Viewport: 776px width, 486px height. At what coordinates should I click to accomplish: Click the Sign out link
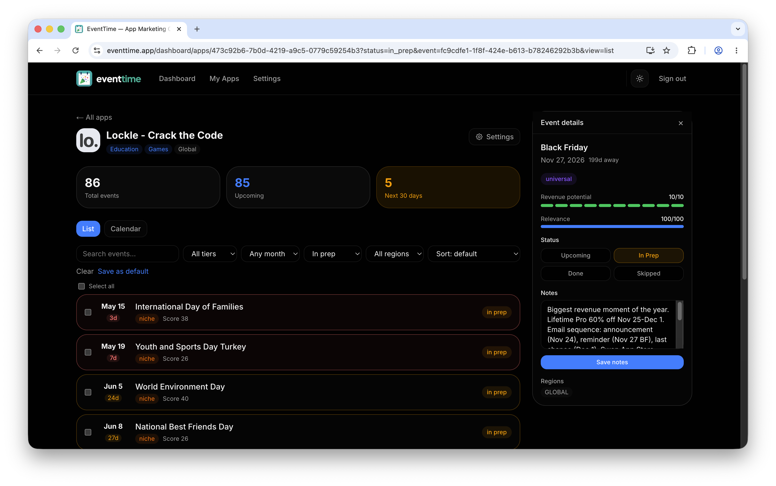coord(672,78)
